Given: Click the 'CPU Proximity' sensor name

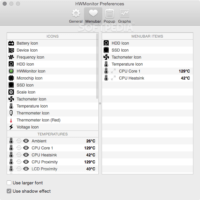Looking at the screenshot, I should [x=45, y=162].
